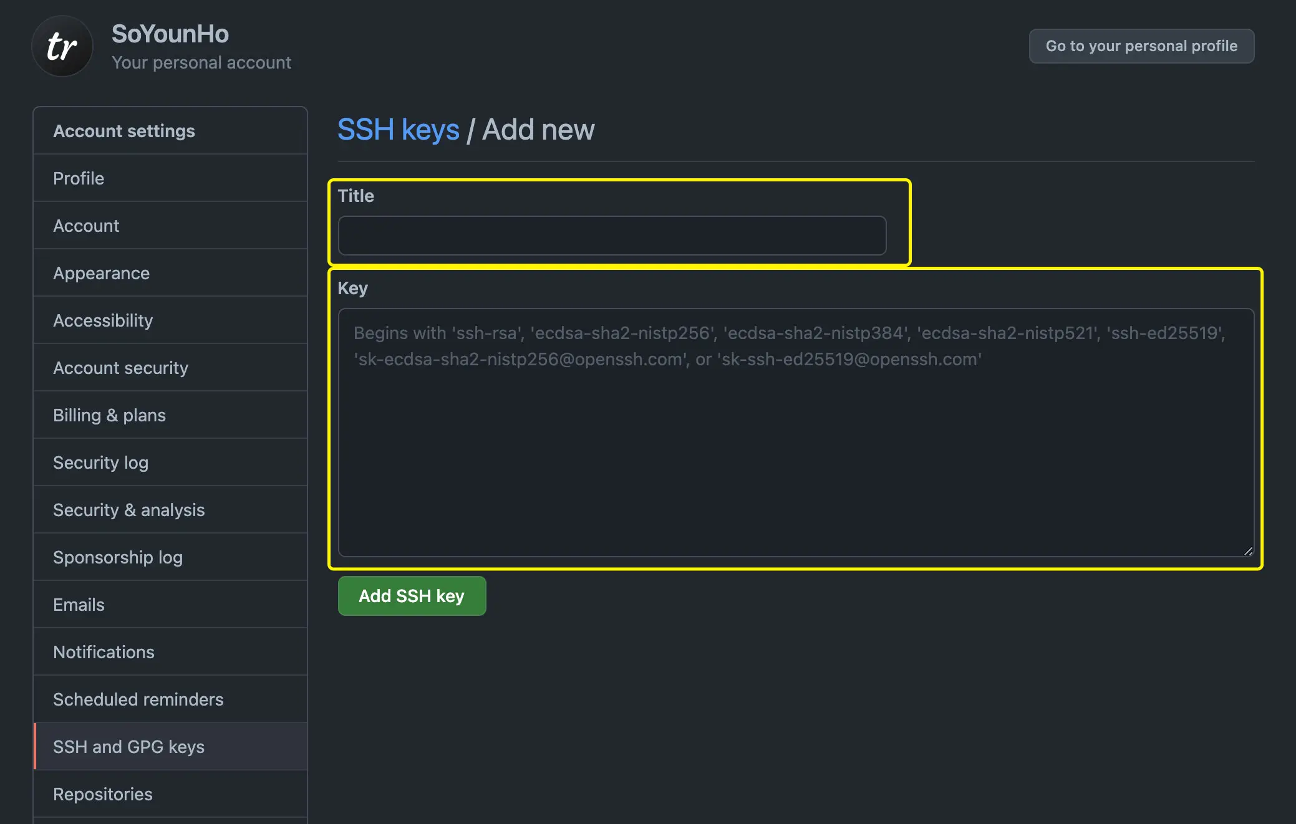Grab the Key textarea resize handle
This screenshot has height=824, width=1296.
click(1248, 551)
